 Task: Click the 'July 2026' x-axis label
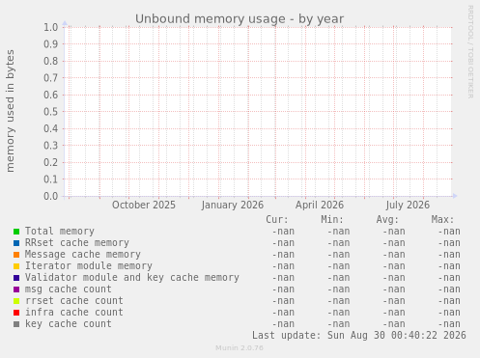click(x=408, y=206)
